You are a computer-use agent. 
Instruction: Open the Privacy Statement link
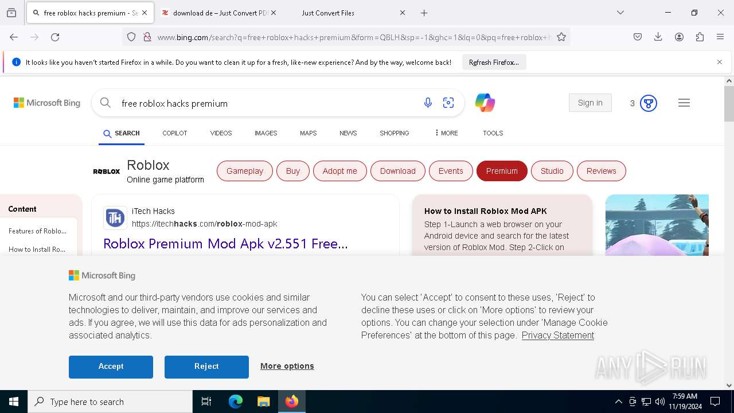(x=558, y=335)
